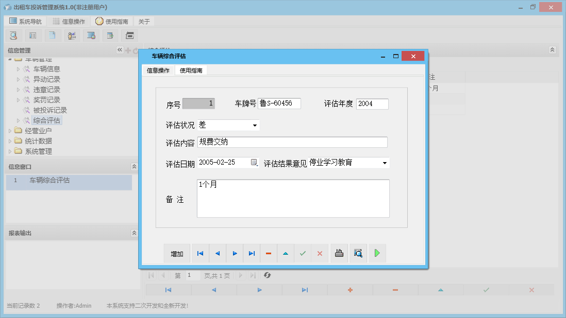
Task: Open the 系统导航 menu
Action: (24, 21)
